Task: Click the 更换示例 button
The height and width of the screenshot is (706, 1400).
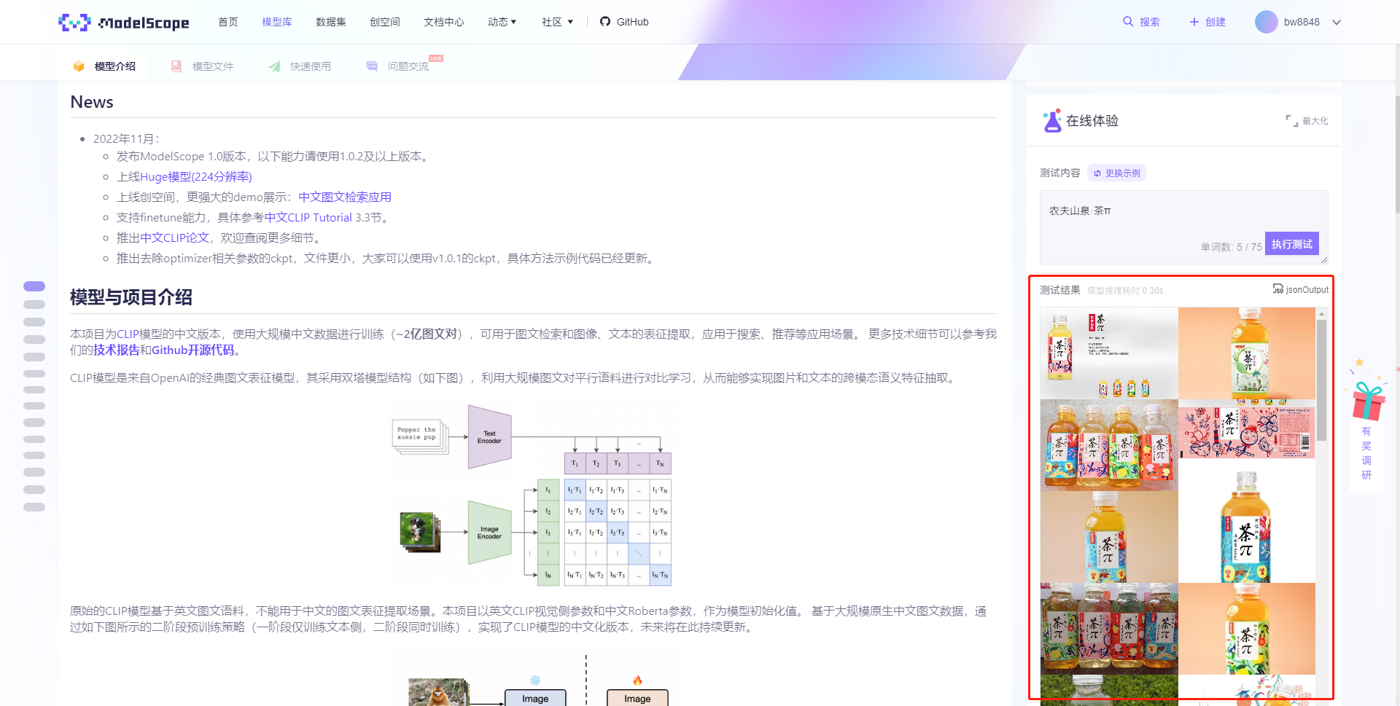Action: 1116,173
